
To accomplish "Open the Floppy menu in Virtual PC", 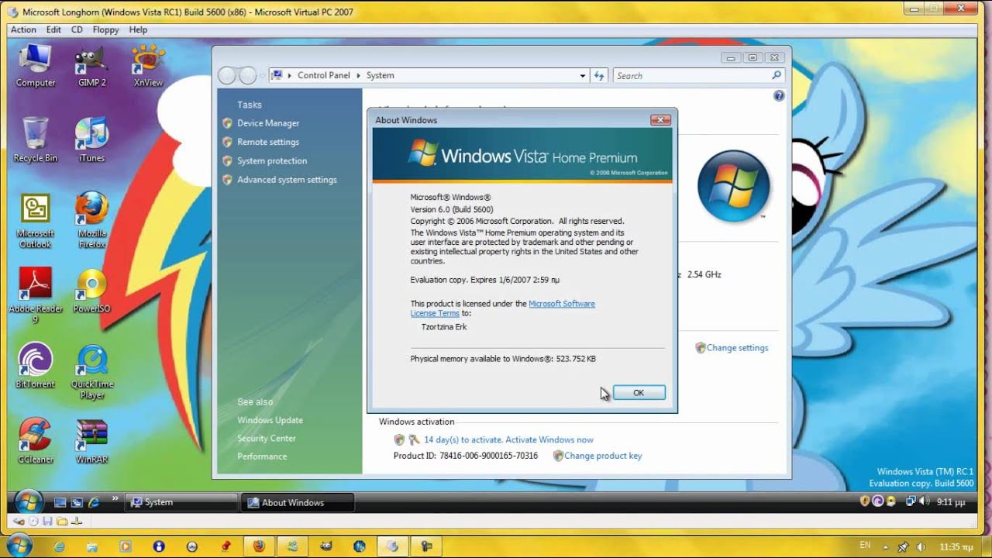I will coord(105,29).
